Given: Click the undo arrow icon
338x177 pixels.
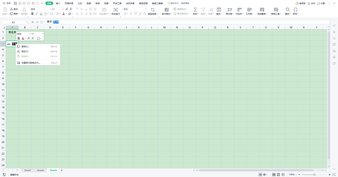Looking at the screenshot, I should pyautogui.click(x=33, y=3).
